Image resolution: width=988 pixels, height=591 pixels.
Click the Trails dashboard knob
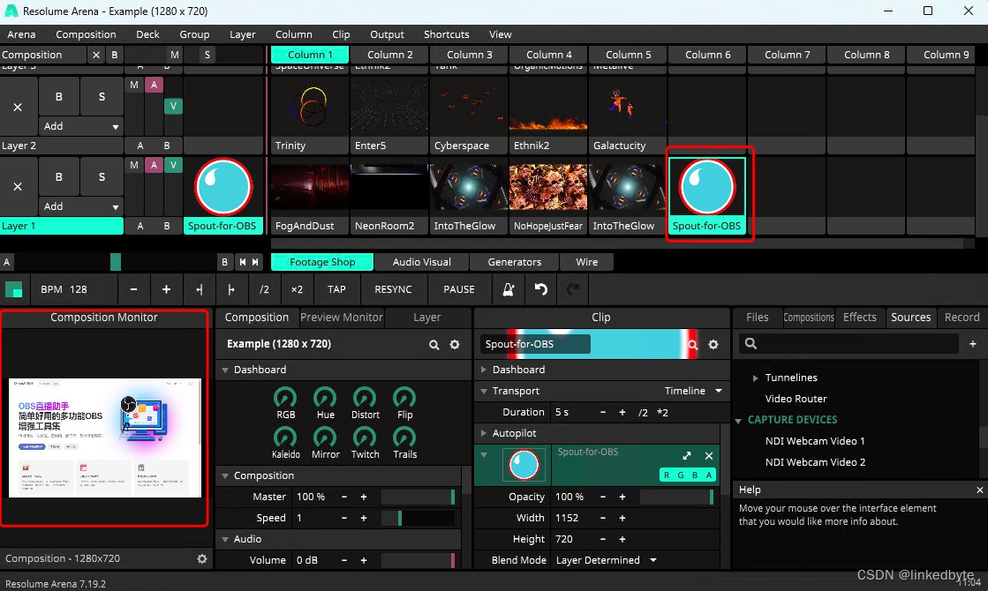point(404,438)
